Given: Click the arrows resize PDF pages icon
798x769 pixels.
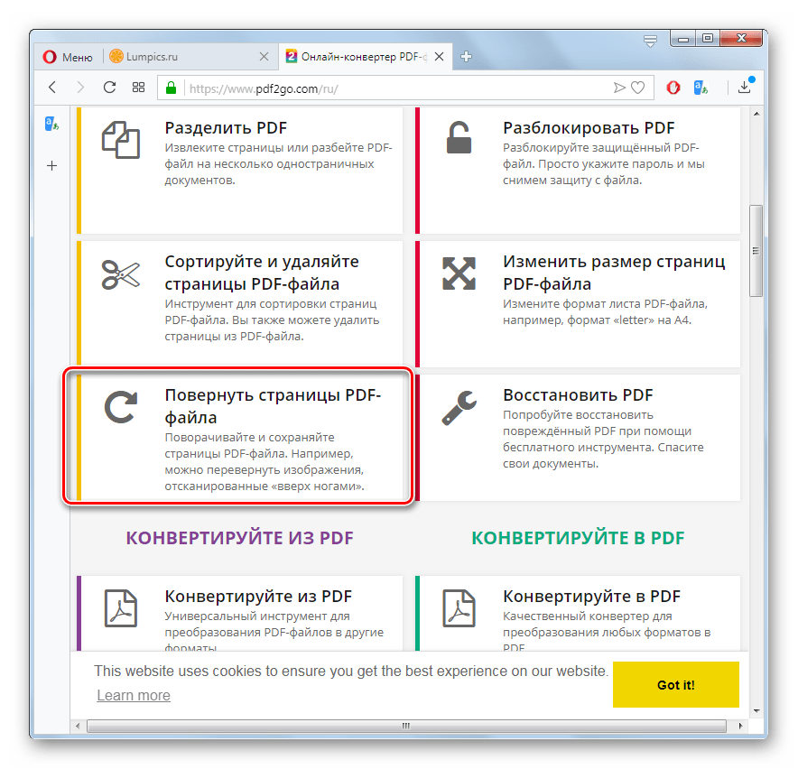Looking at the screenshot, I should coord(459,273).
